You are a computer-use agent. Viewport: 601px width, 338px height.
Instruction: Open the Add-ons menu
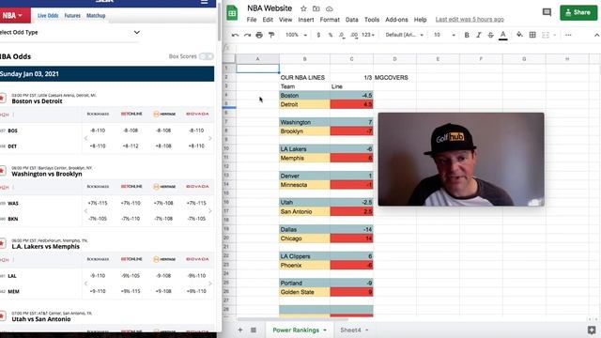pos(396,20)
